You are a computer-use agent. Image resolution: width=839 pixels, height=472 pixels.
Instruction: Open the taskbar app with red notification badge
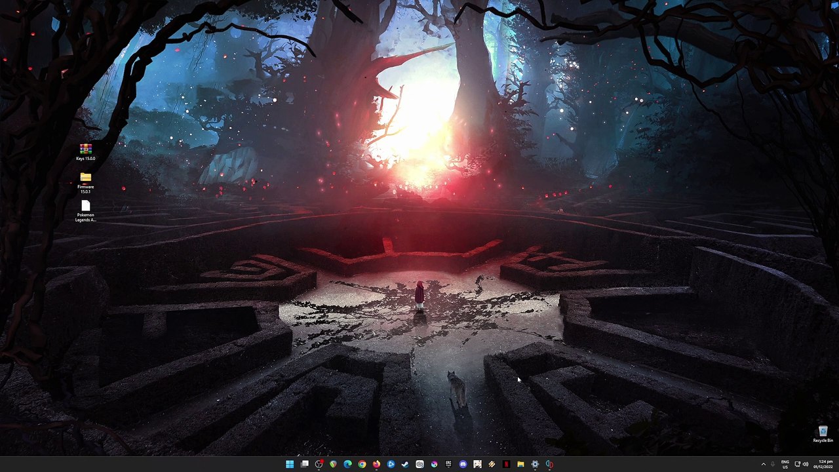click(319, 464)
